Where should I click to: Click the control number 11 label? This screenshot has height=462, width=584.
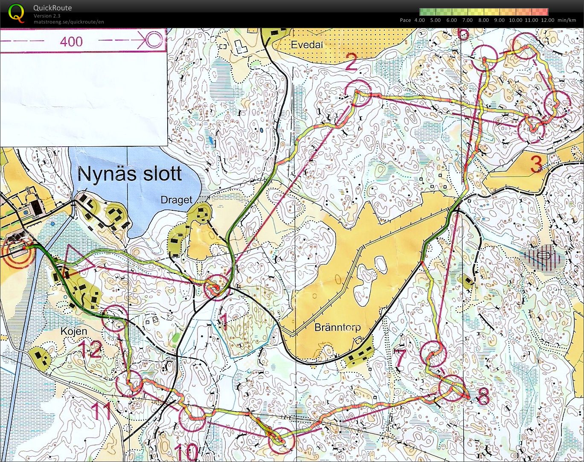point(102,411)
